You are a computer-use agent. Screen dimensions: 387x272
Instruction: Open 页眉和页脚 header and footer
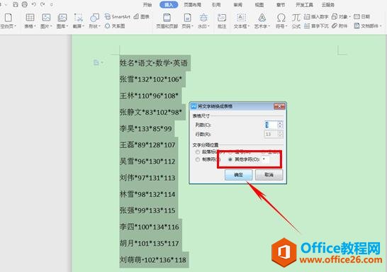(167, 21)
